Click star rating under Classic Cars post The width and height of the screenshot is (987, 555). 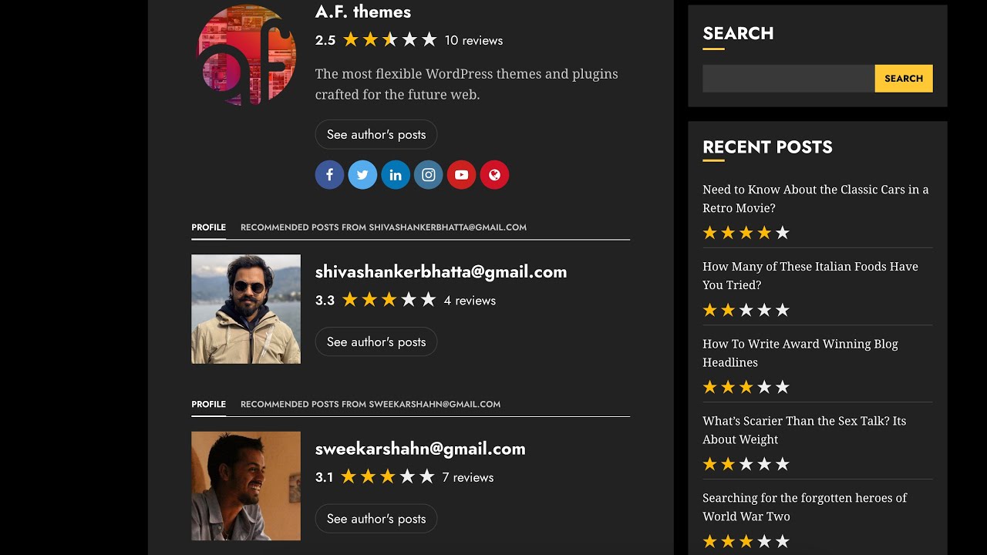[x=746, y=233]
